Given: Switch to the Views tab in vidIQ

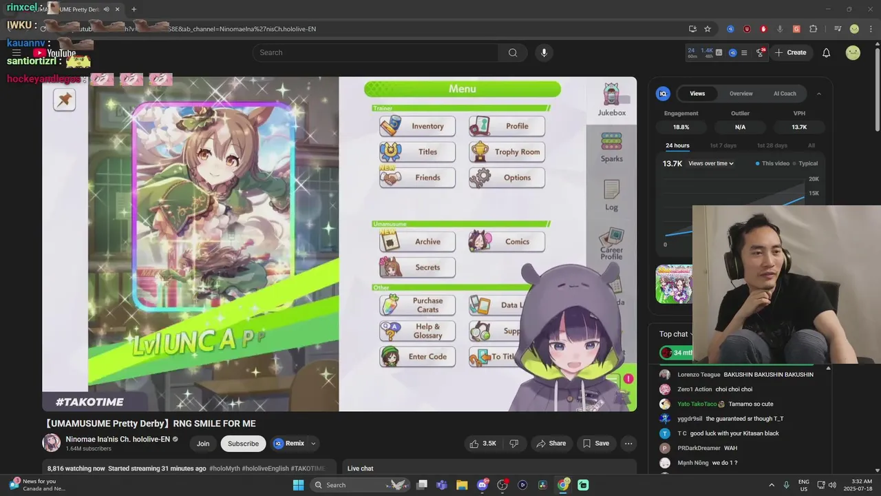Looking at the screenshot, I should [x=697, y=94].
